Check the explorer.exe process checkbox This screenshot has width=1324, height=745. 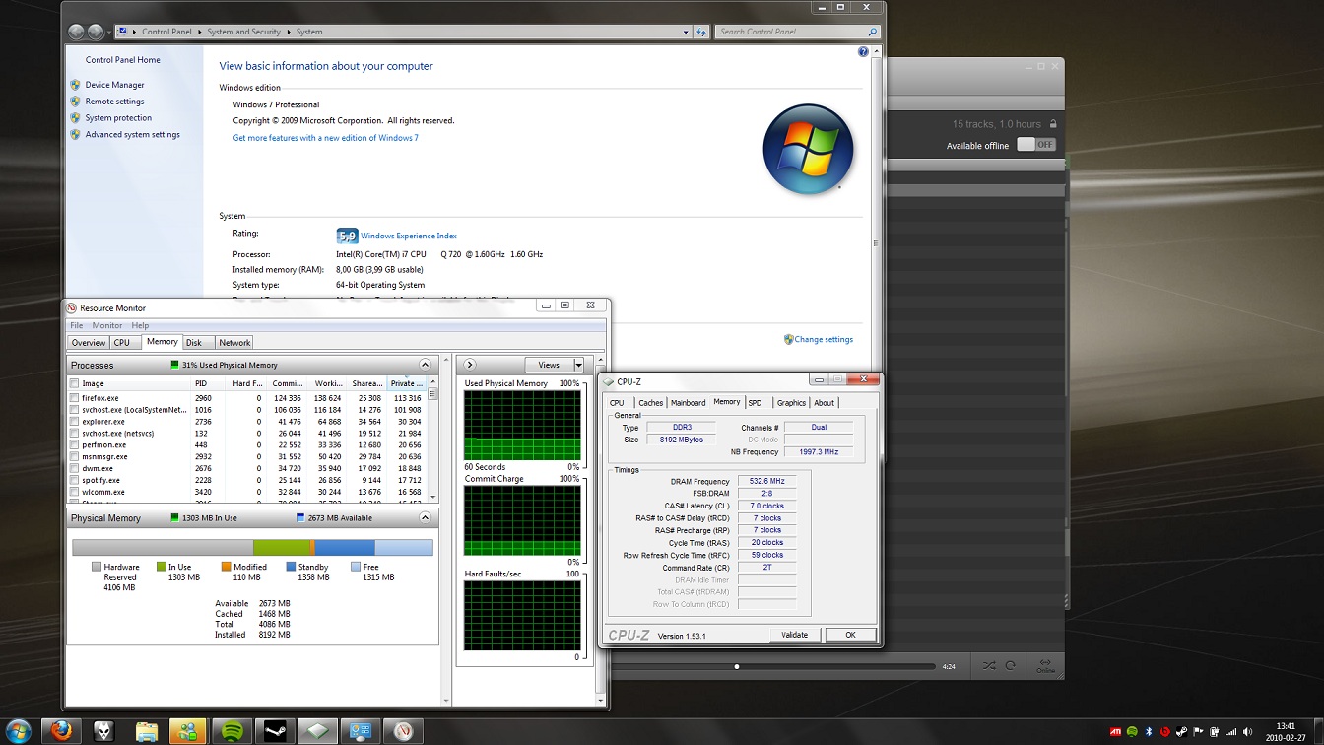[x=74, y=422]
